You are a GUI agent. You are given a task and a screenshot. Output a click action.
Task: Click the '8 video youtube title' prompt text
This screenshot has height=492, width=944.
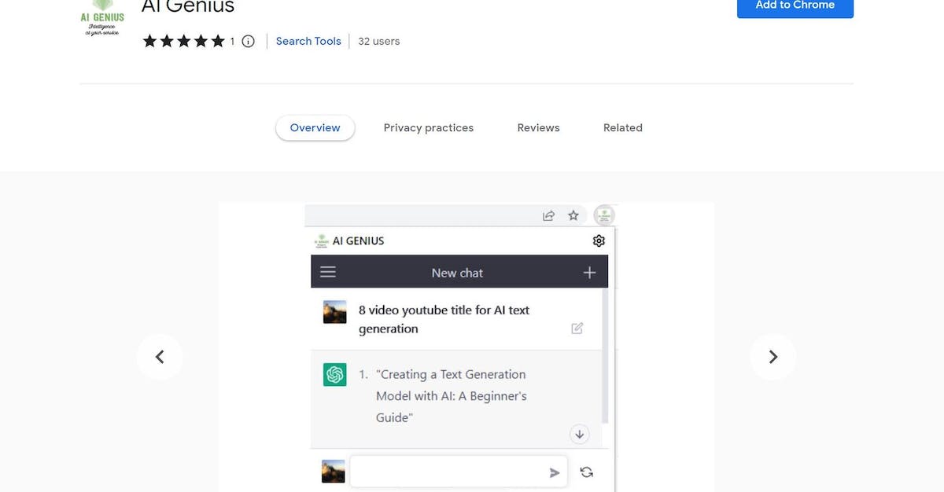444,319
